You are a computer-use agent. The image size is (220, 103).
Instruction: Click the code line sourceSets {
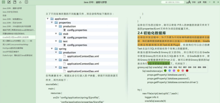point(52,84)
